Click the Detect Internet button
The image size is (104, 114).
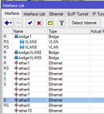point(84,23)
